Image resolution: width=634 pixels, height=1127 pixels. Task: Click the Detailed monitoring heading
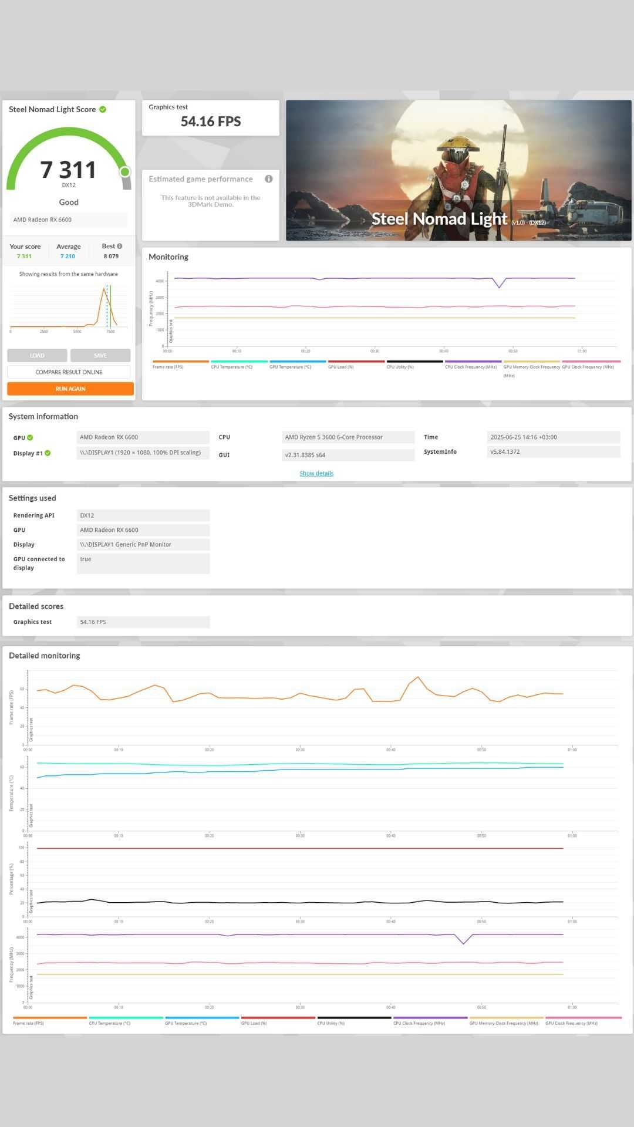pyautogui.click(x=45, y=656)
